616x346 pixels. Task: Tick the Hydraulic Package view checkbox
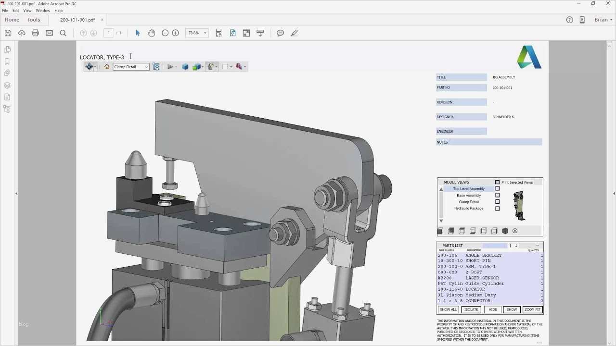497,209
